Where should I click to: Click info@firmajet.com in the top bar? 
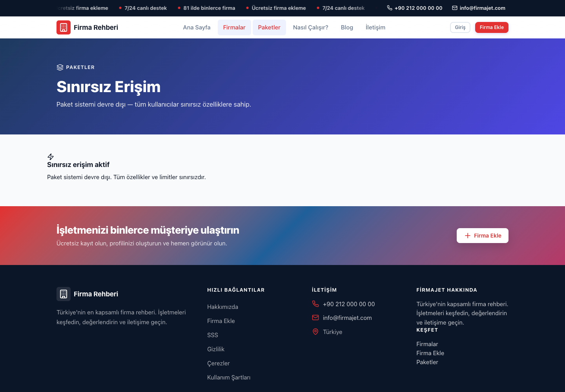click(482, 8)
